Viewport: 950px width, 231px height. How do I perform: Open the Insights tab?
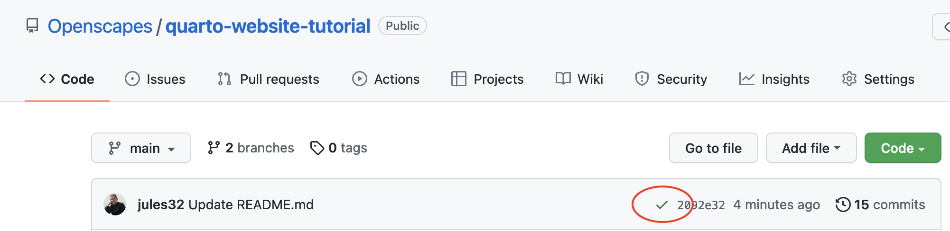[774, 79]
